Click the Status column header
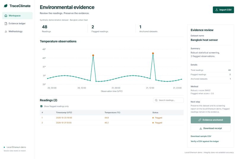 click(155, 113)
